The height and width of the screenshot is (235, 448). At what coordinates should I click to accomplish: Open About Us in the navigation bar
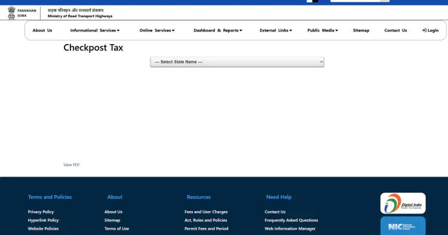42,30
